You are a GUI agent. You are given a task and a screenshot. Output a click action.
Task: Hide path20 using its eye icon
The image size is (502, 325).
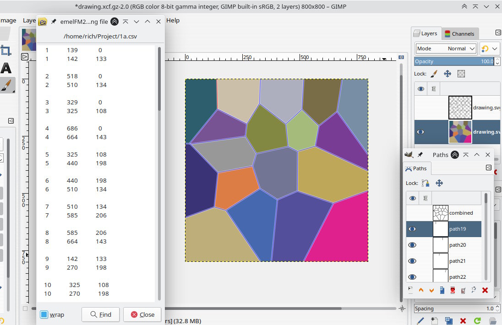tap(412, 245)
